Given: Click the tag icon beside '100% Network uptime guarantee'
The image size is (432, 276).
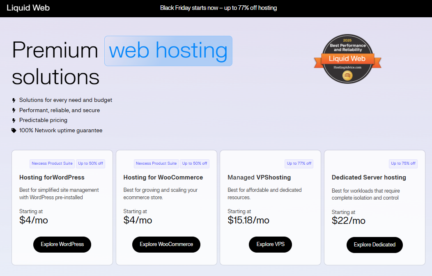Looking at the screenshot, I should 13,130.
